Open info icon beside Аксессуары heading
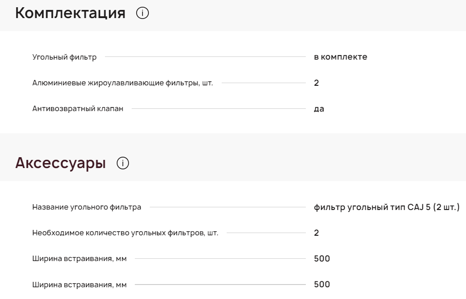This screenshot has width=466, height=299. coord(123,164)
